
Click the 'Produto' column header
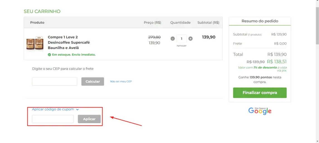(x=37, y=23)
